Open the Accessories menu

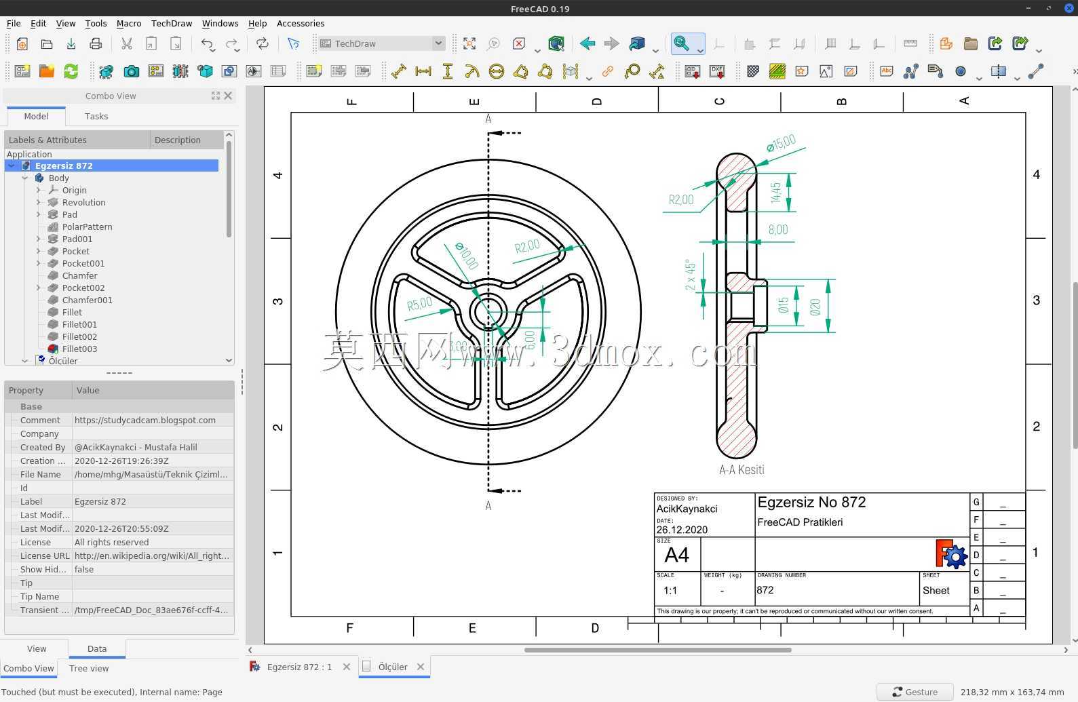tap(301, 24)
